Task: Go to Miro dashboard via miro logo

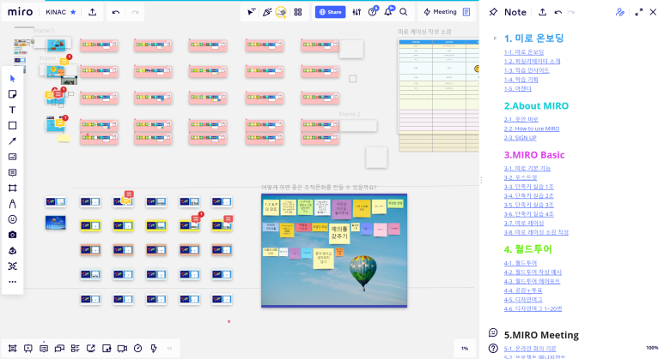Action: coord(20,12)
